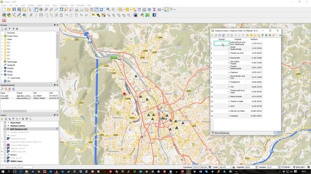Click the filter funnel icon in Distance matrix toolbar
311x174 pixels.
262,35
